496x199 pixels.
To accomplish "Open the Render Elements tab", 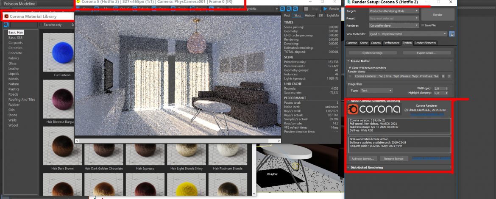I will pyautogui.click(x=425, y=43).
